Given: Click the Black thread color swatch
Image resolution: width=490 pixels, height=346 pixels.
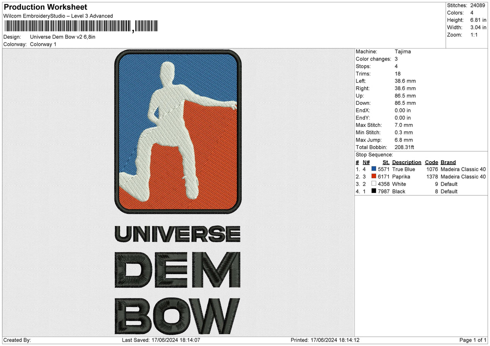Looking at the screenshot, I should (x=374, y=191).
